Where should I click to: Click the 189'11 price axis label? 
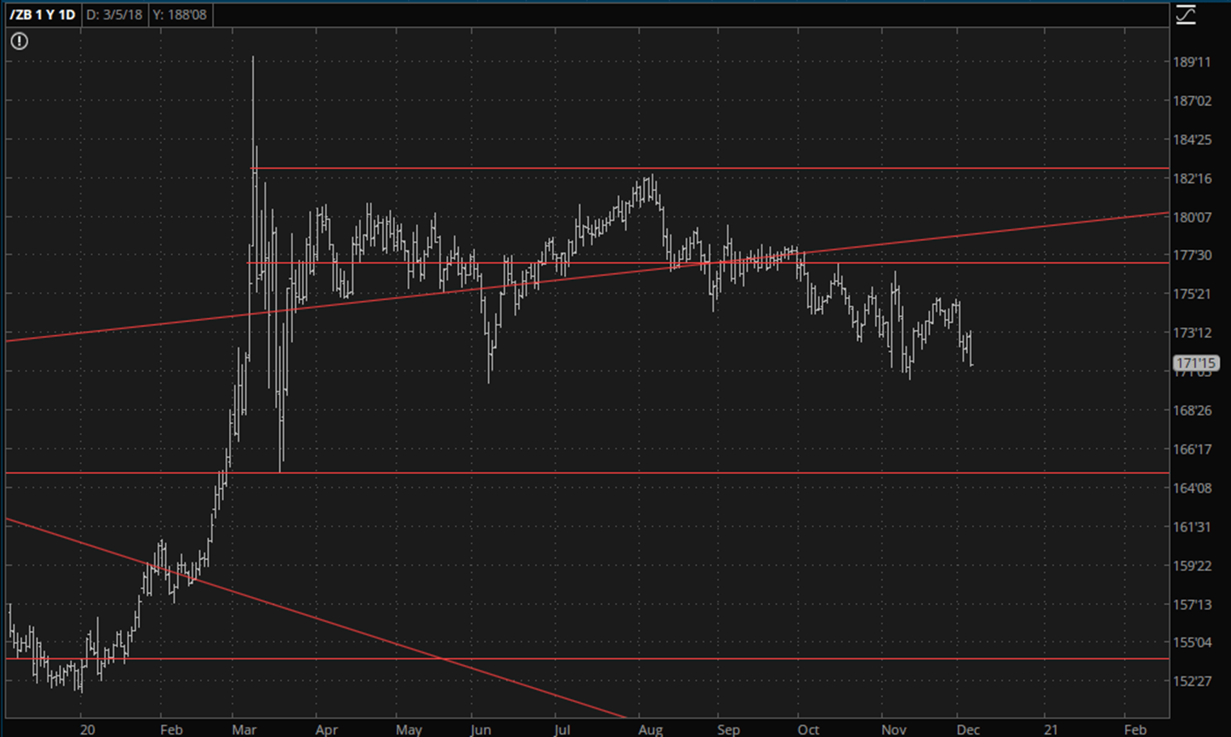point(1192,62)
